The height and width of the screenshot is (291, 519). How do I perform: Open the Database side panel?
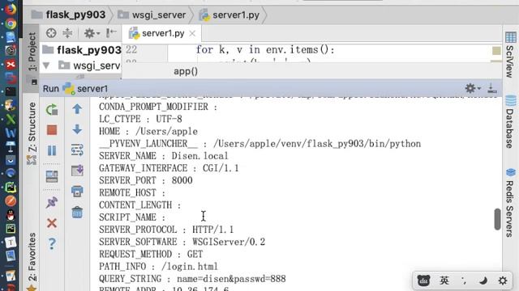coord(510,122)
